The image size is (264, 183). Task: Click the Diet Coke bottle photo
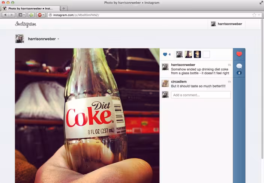point(87,115)
